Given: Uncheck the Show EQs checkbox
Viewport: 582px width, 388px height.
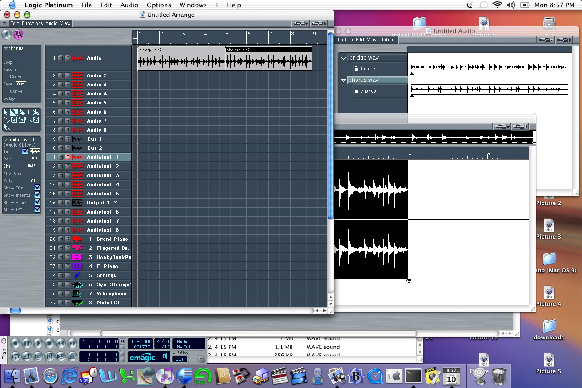Looking at the screenshot, I should click(x=37, y=188).
